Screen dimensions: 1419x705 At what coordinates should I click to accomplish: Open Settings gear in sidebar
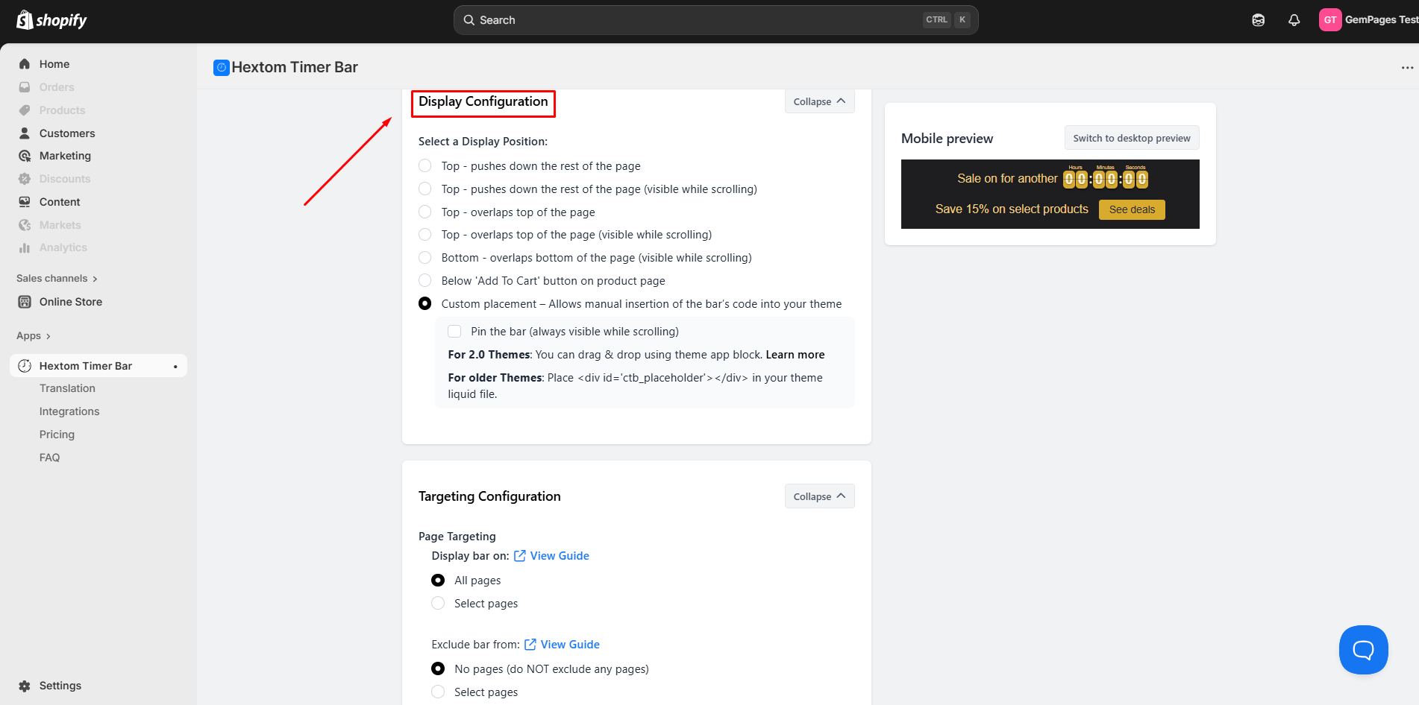click(x=25, y=686)
